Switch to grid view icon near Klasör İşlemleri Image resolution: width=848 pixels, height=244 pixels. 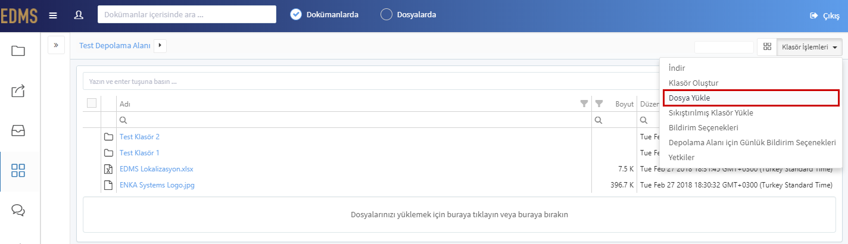click(x=767, y=47)
